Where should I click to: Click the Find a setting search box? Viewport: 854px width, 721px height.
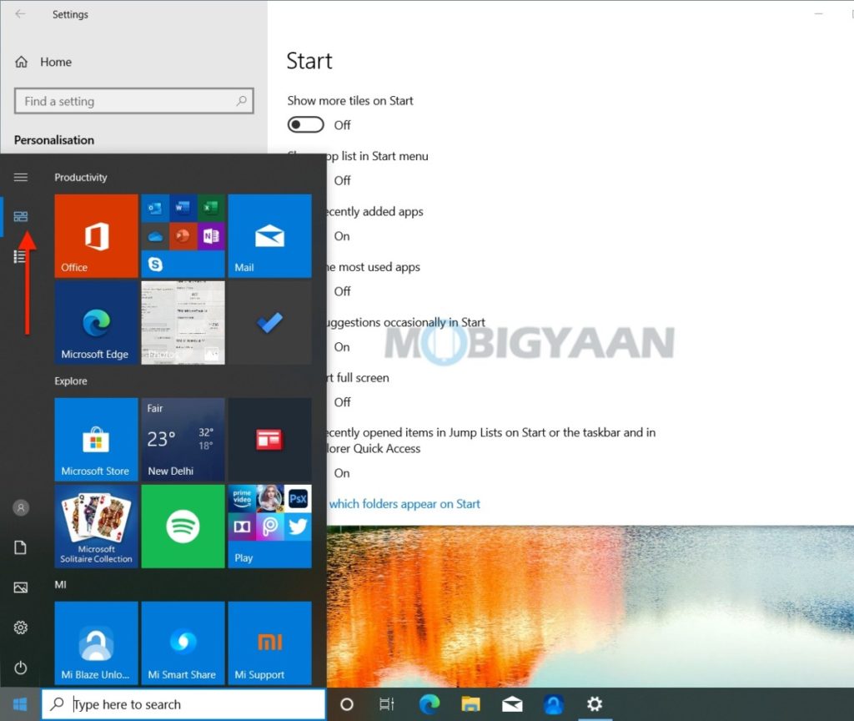[x=133, y=102]
